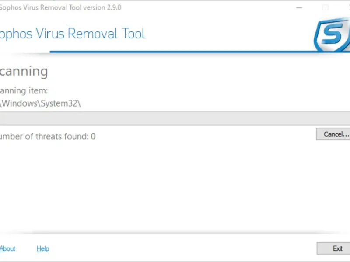Cancel the running scan
This screenshot has width=350, height=262.
pos(334,134)
